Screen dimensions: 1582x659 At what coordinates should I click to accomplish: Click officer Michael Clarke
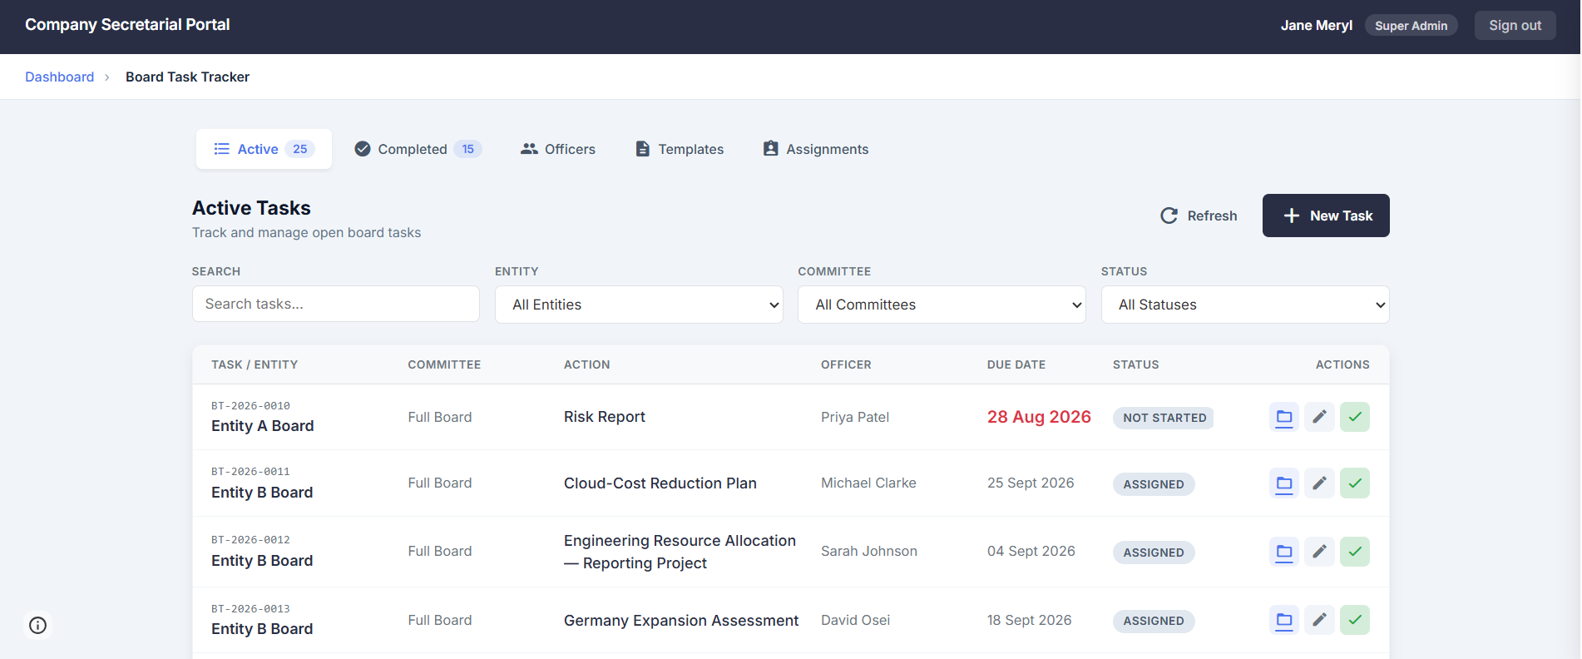point(868,483)
